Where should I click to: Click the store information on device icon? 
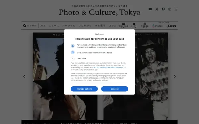pyautogui.click(x=73, y=52)
